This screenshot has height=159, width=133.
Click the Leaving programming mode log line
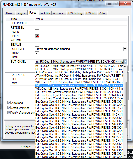click(20, 133)
